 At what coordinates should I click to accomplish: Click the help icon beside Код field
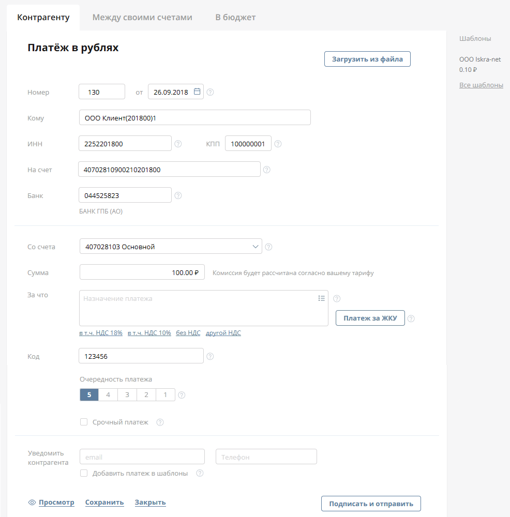coord(210,356)
